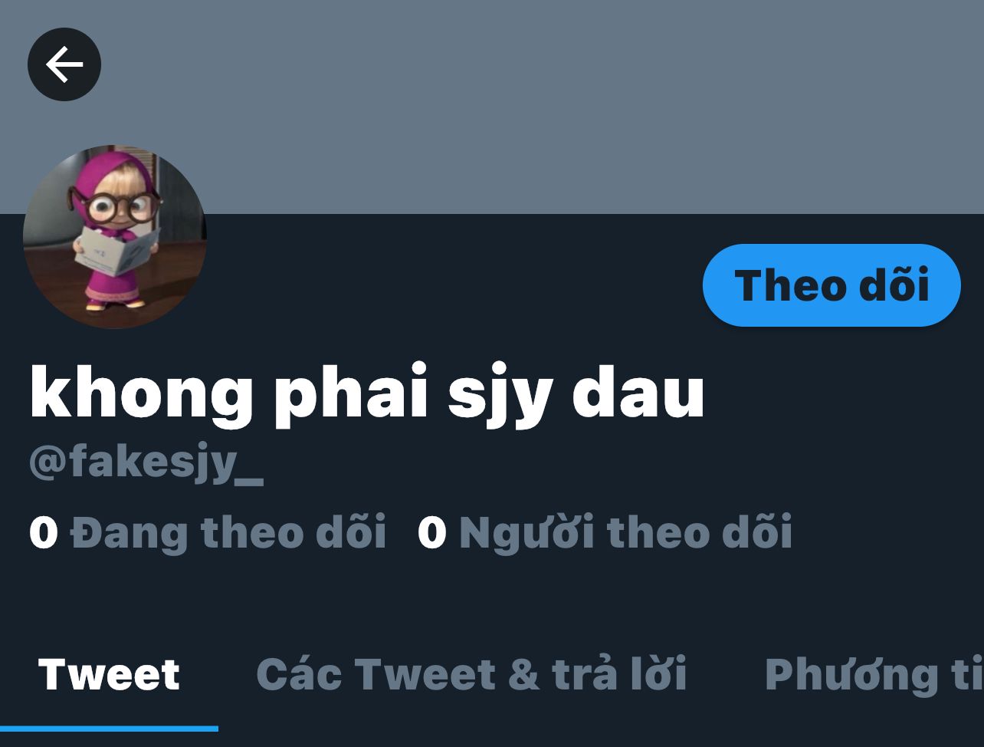Click the blue underline beneath Tweet tab

click(109, 729)
